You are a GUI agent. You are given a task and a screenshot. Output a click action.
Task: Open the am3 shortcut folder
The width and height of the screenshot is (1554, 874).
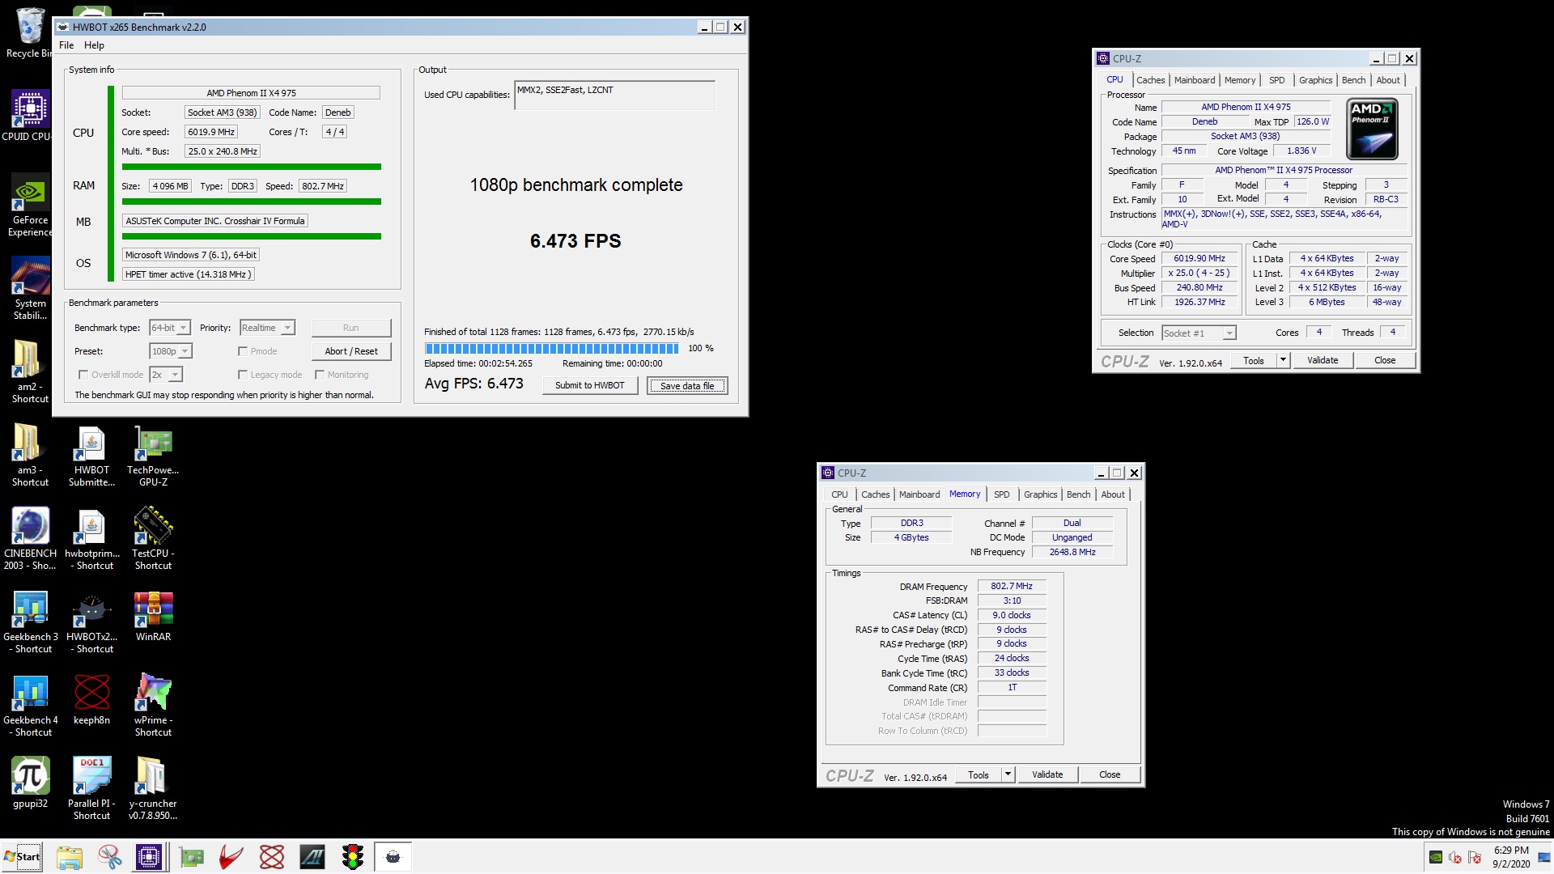tap(30, 455)
